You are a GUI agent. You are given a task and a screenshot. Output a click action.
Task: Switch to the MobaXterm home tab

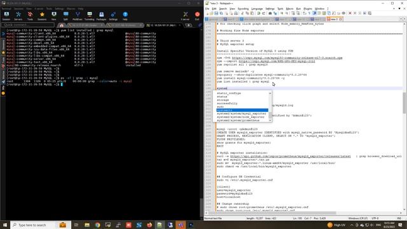pos(62,25)
